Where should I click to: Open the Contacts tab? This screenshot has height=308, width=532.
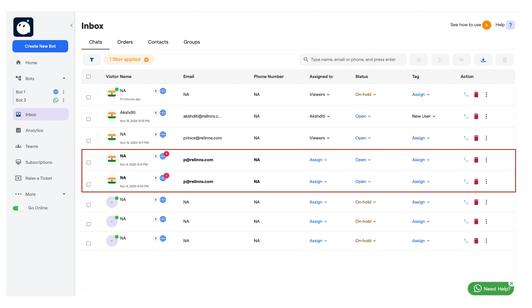click(158, 42)
